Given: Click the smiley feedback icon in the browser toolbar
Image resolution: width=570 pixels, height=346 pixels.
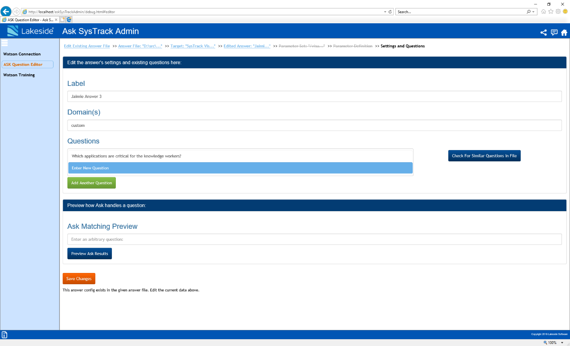Looking at the screenshot, I should 564,11.
